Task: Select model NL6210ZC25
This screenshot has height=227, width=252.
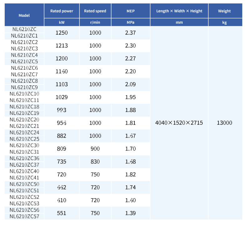Action: (x=24, y=139)
